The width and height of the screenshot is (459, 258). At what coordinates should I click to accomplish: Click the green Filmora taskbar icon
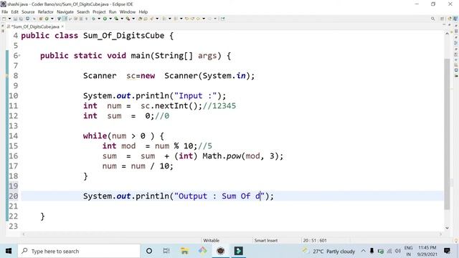click(239, 251)
